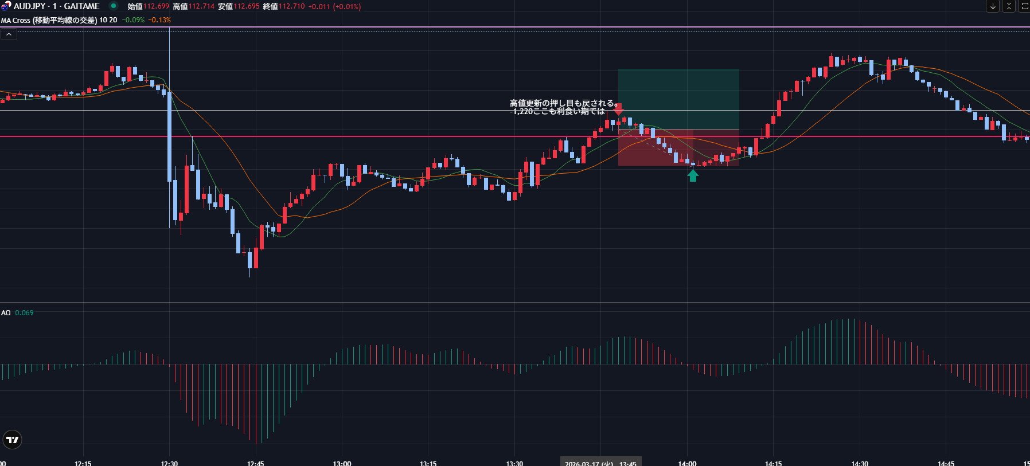Select the MA Cross indicator label
Image resolution: width=1030 pixels, height=466 pixels.
49,20
